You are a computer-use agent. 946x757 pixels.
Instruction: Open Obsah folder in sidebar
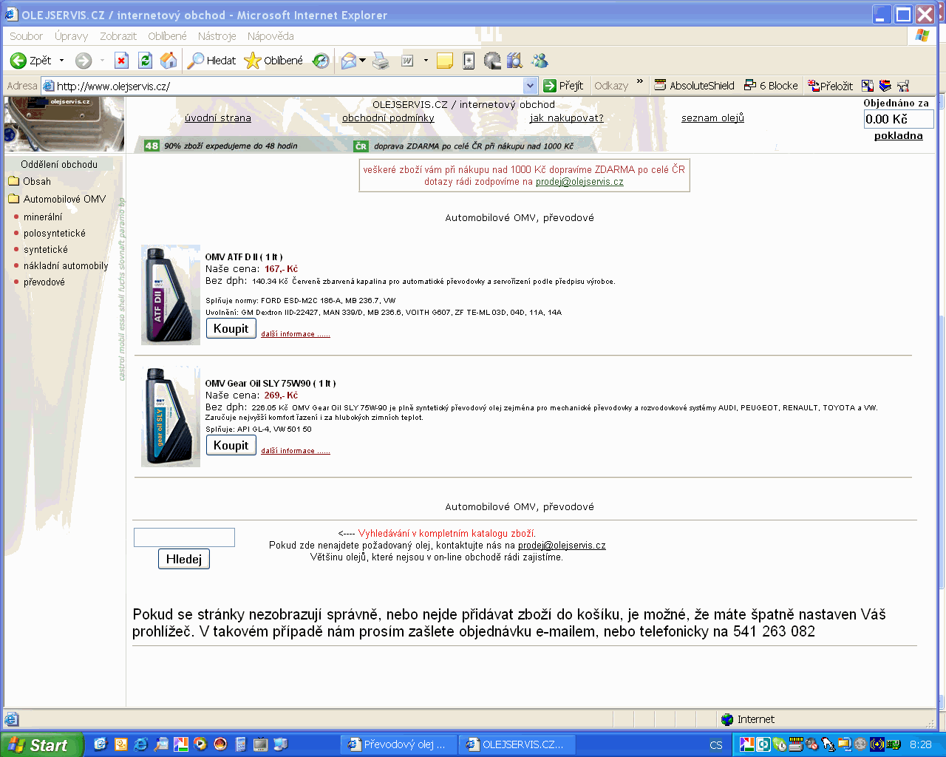pyautogui.click(x=30, y=181)
